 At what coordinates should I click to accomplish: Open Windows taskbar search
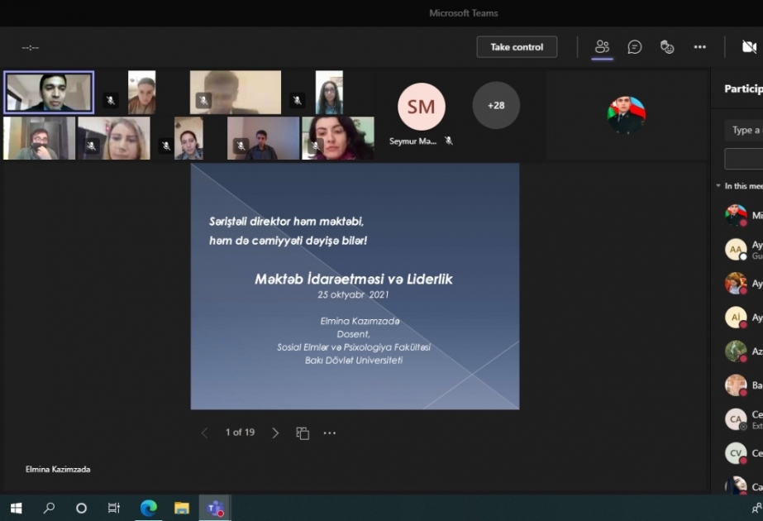49,509
